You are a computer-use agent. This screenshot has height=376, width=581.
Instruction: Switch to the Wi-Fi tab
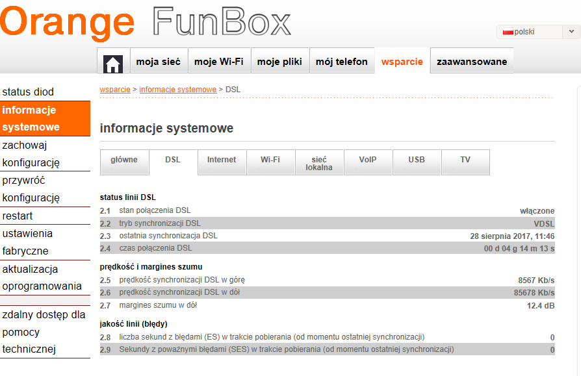pos(270,160)
